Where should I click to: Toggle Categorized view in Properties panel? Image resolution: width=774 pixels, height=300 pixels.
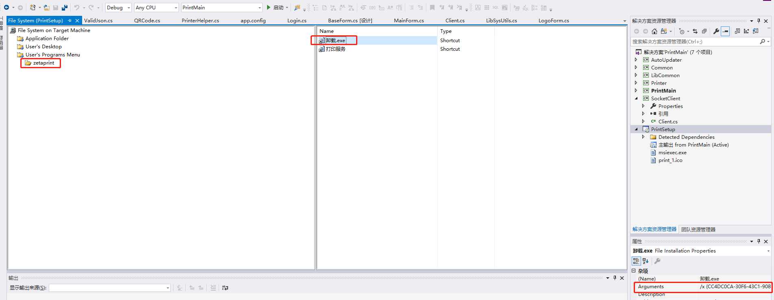636,261
